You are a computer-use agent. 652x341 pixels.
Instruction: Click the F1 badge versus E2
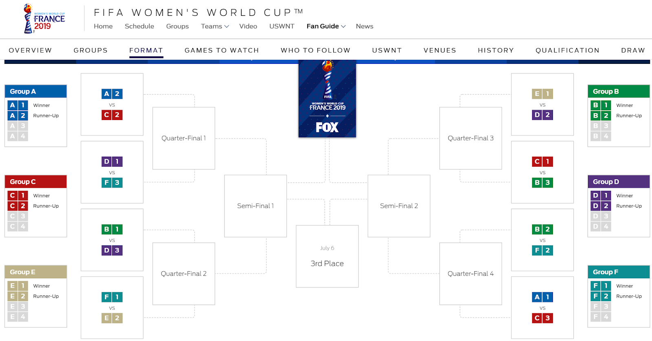[112, 297]
